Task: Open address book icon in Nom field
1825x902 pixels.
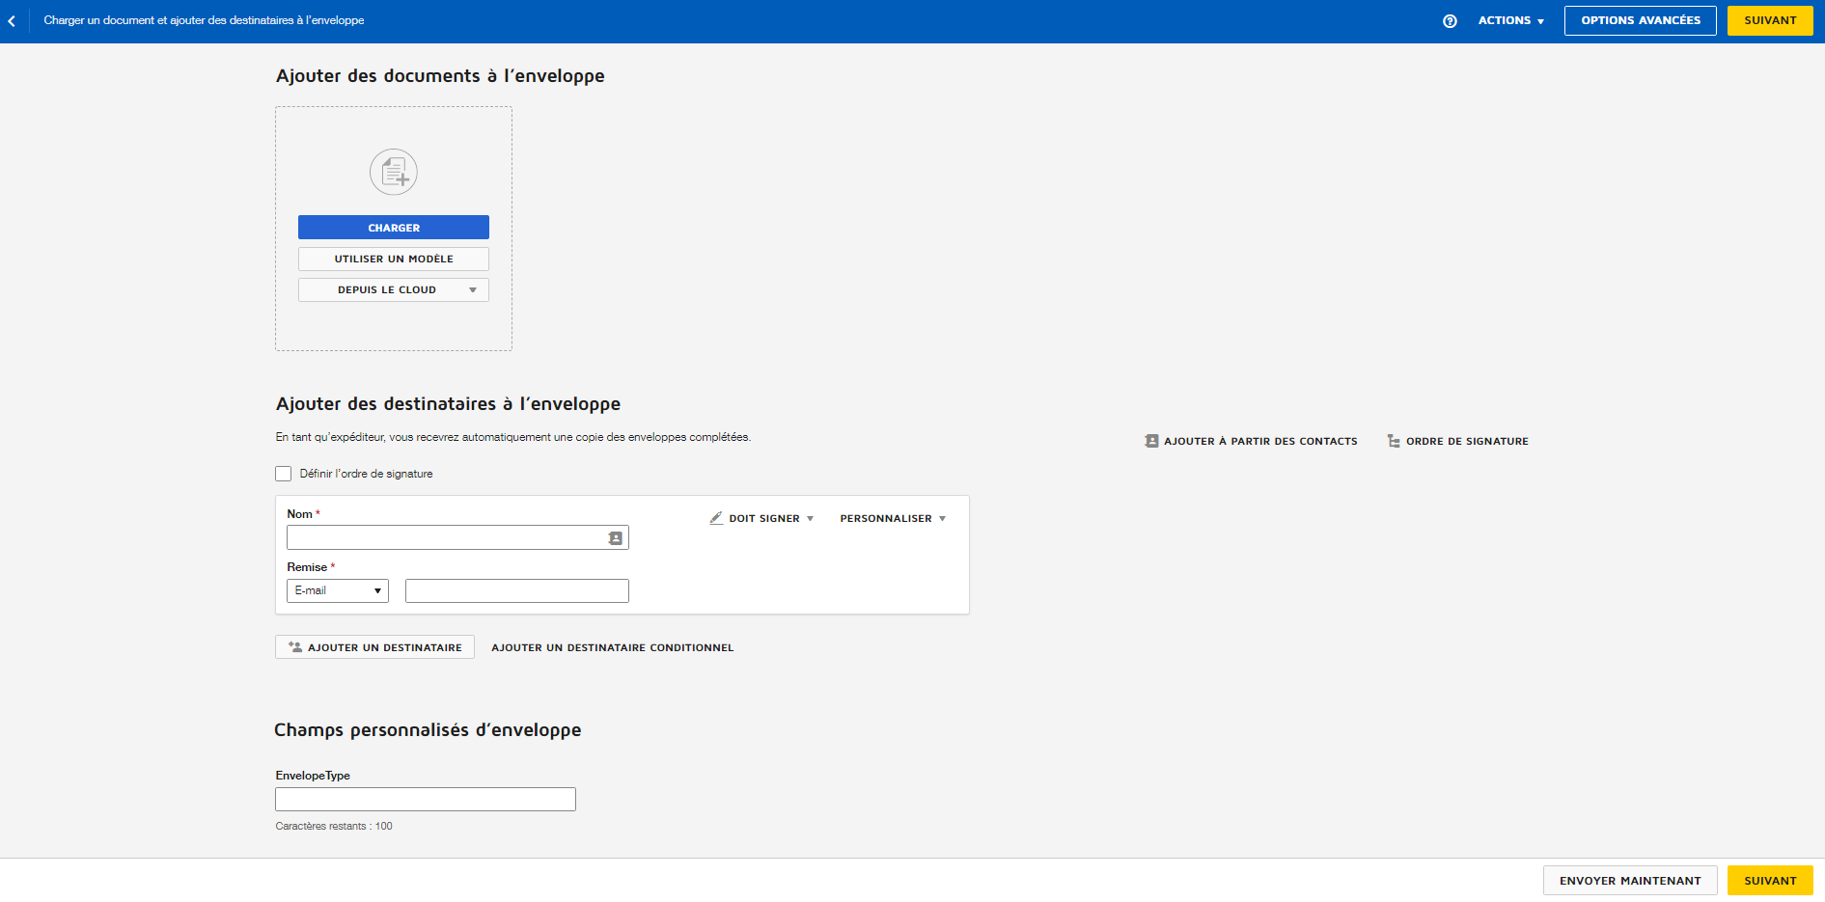Action: [616, 538]
